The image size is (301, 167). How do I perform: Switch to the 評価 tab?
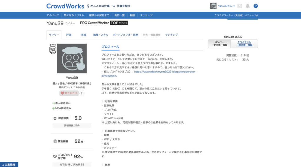(x=69, y=35)
